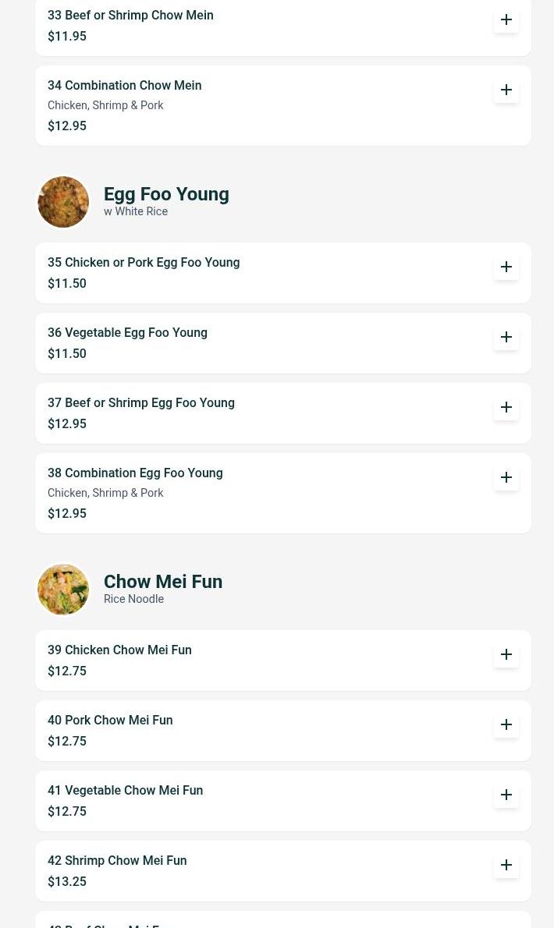Add 36 Vegetable Egg Foo Young

click(506, 337)
